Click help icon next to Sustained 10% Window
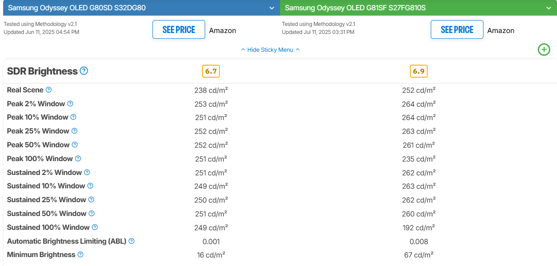Screen dimensions: 557x266 (x=90, y=186)
